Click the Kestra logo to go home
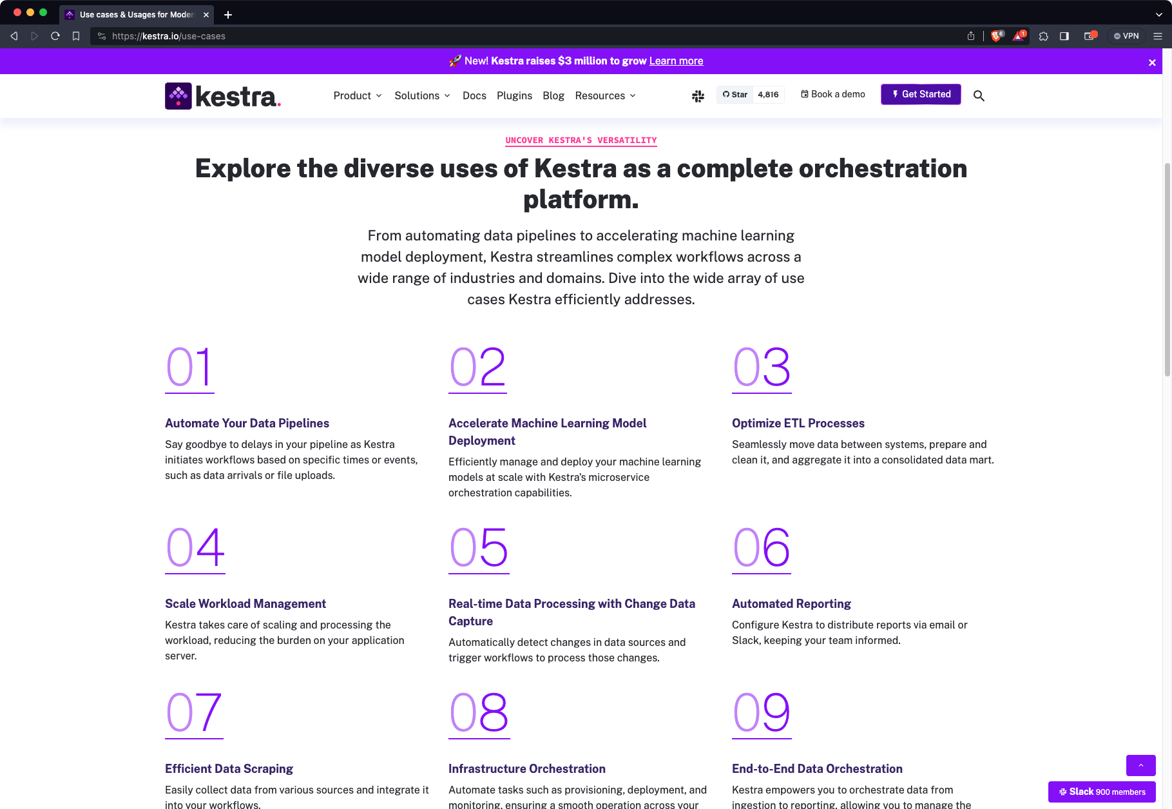Screen dimensions: 1172x809 tap(222, 95)
